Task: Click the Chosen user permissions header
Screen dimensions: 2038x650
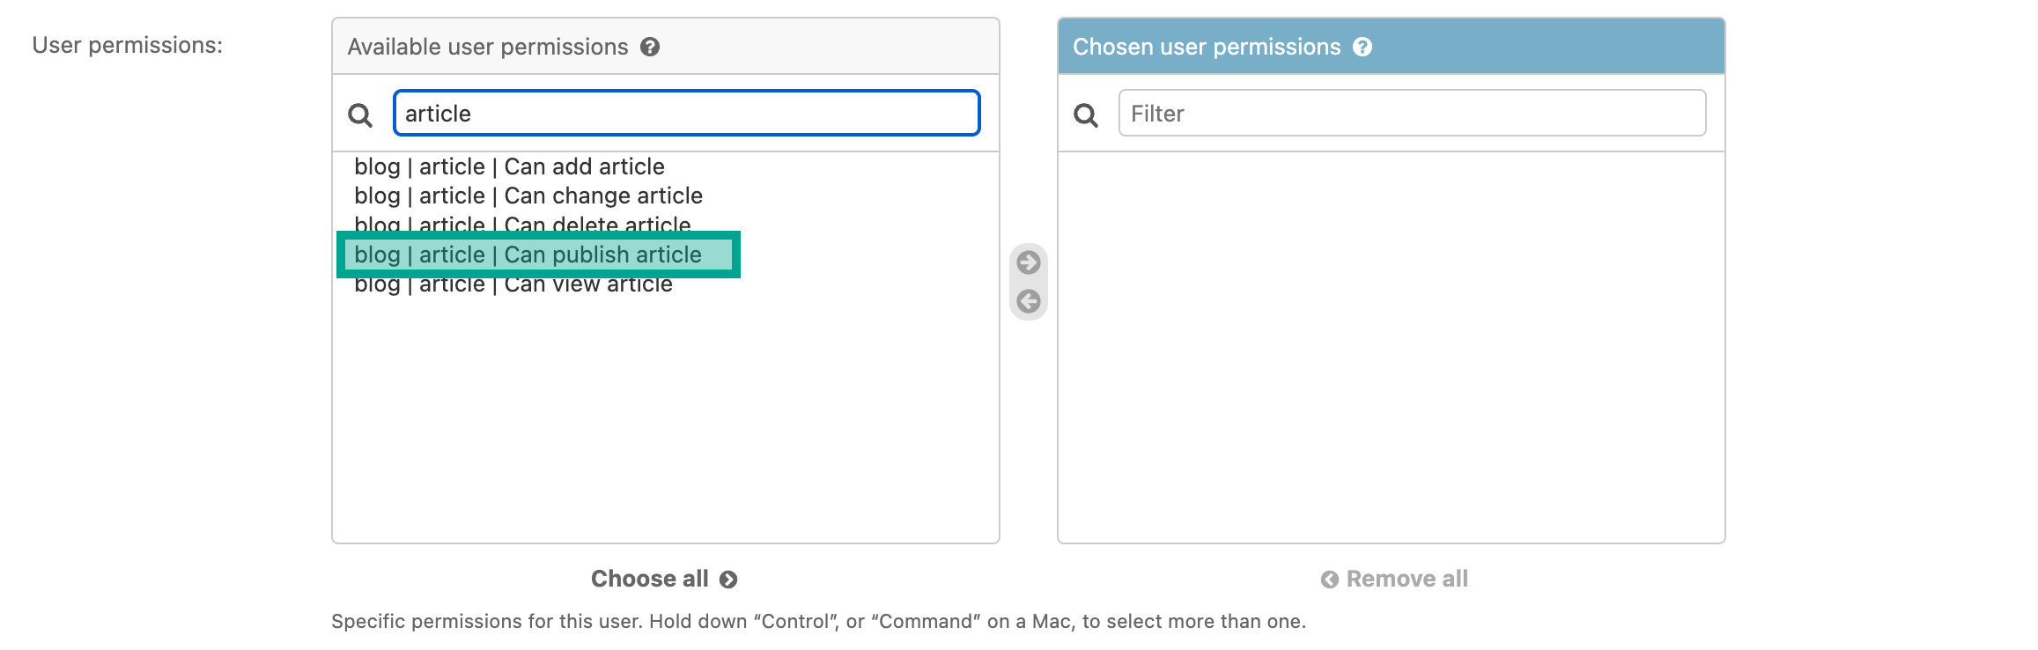Action: click(1207, 48)
